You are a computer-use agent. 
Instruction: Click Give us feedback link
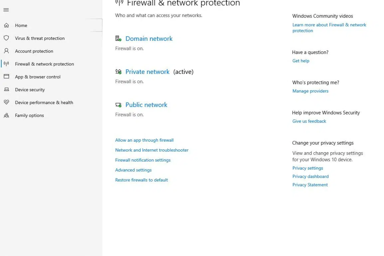click(x=309, y=121)
